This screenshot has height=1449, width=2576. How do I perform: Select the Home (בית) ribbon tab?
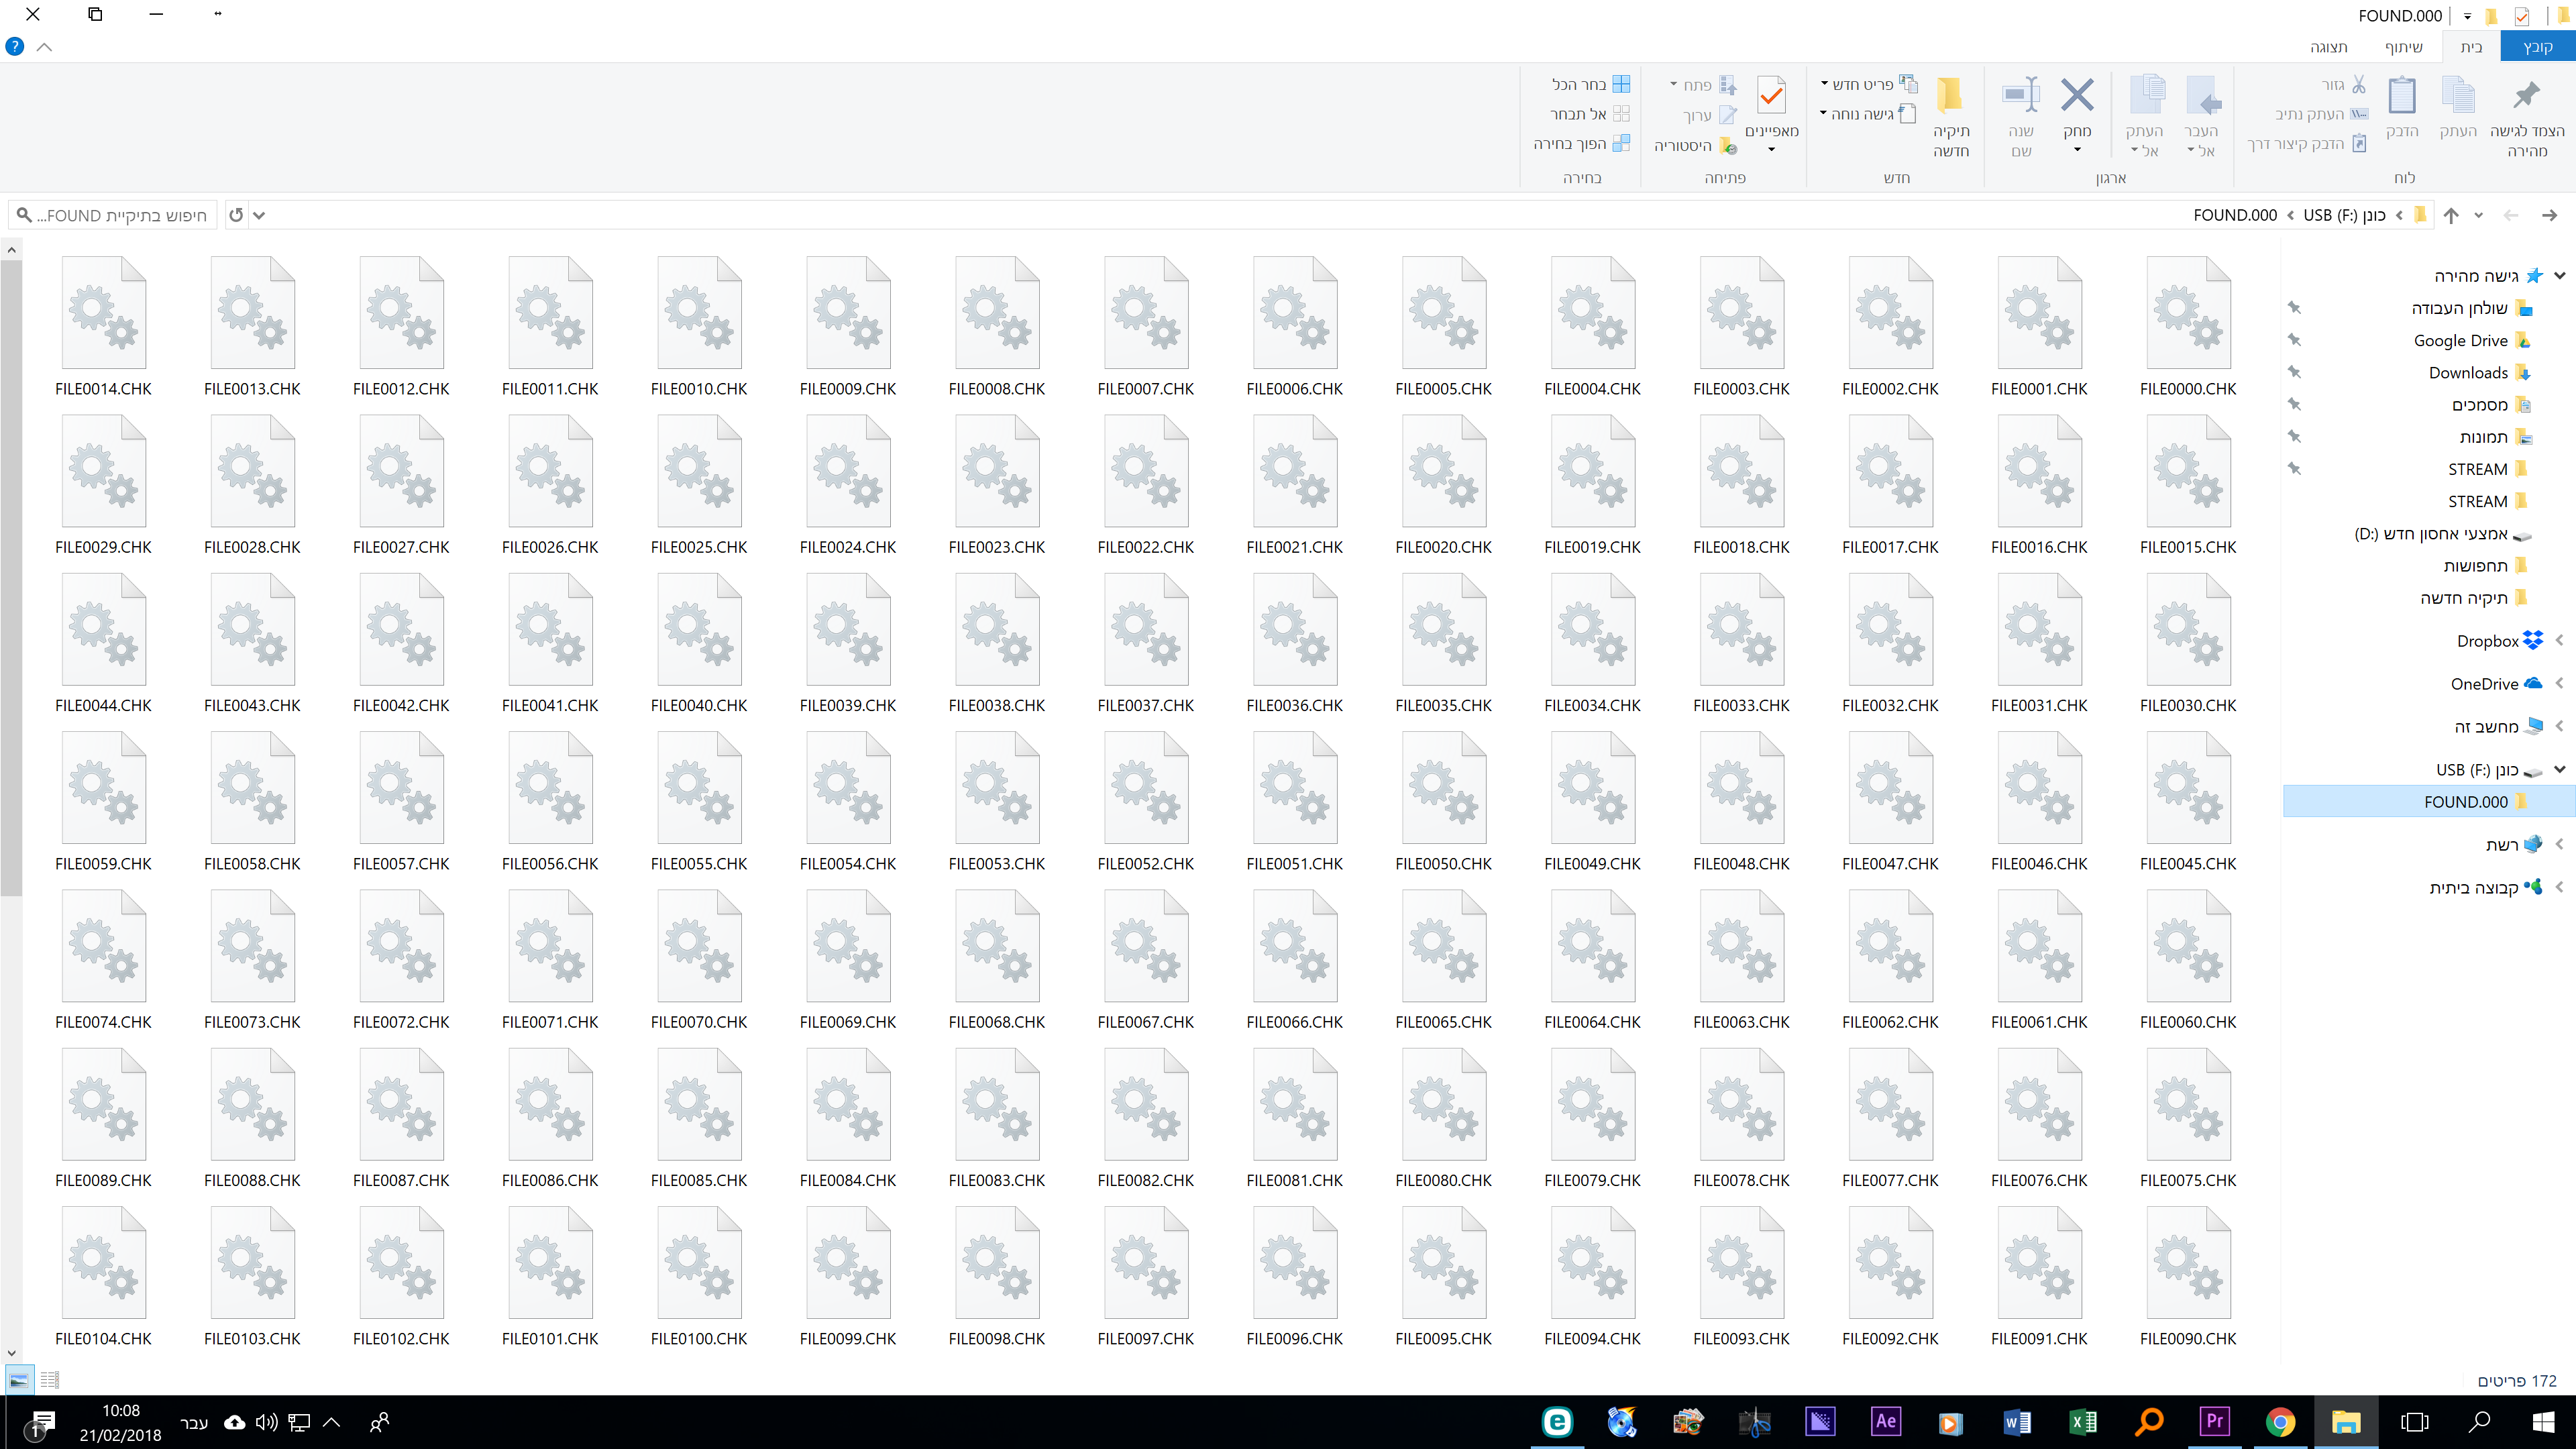pos(2471,47)
